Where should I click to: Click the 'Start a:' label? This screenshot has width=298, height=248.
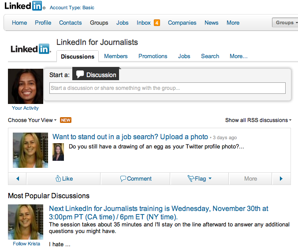pos(60,75)
